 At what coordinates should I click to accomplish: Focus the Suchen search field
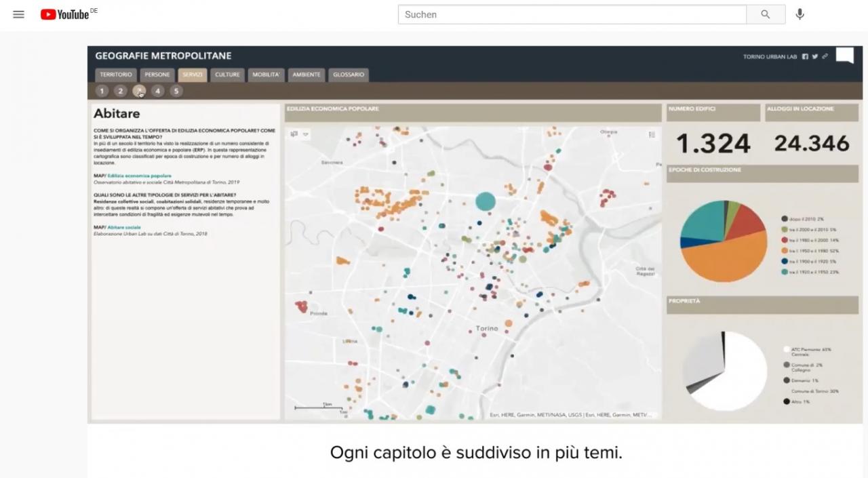tap(572, 14)
